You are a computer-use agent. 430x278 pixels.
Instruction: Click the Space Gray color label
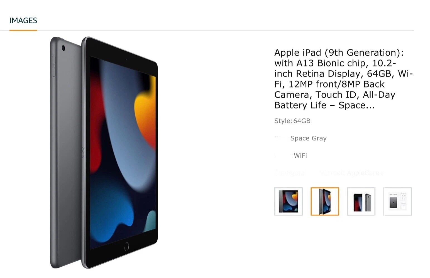tap(308, 138)
